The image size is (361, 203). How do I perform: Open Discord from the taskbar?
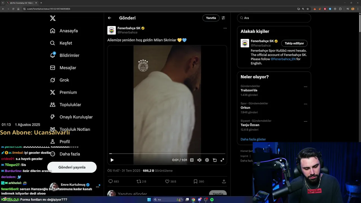(200, 200)
